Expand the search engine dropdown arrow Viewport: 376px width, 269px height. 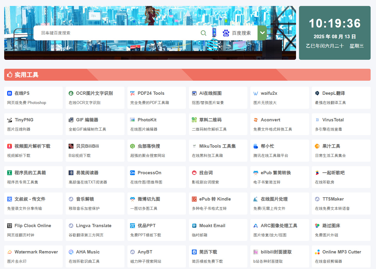(x=262, y=33)
